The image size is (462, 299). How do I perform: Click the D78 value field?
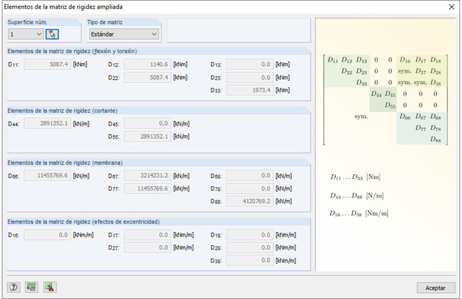tap(250, 189)
